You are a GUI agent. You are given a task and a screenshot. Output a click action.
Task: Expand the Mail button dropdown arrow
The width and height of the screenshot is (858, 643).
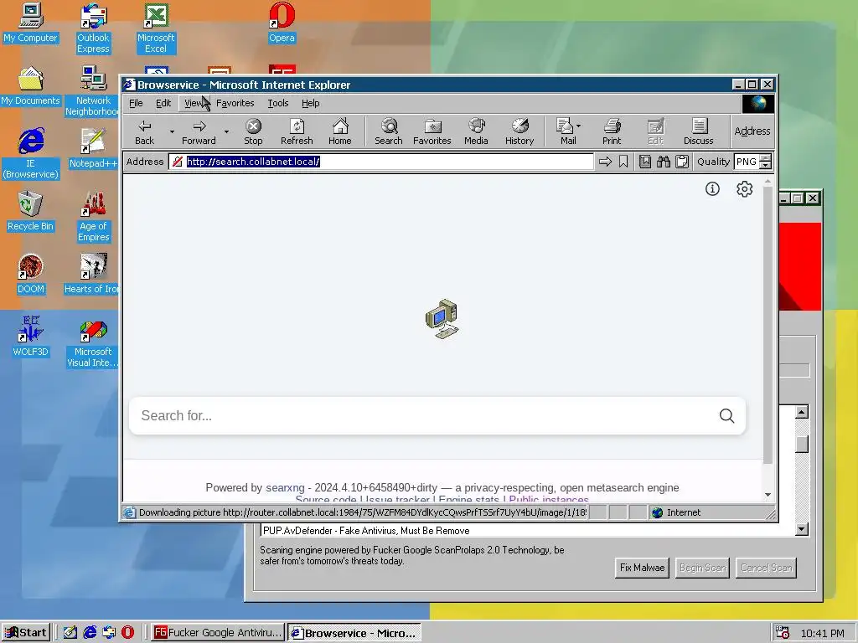point(578,126)
